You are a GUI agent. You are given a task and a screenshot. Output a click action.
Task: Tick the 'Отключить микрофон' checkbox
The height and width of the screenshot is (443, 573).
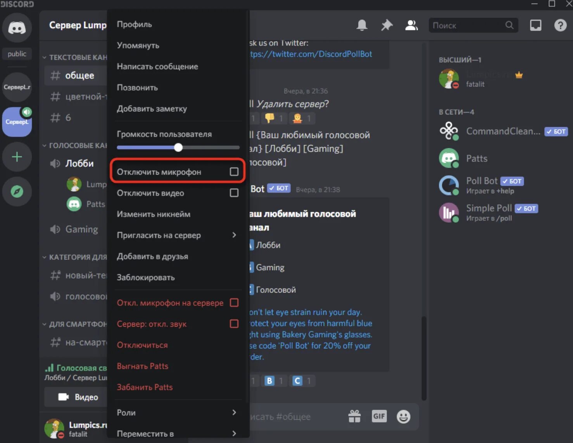[234, 171]
